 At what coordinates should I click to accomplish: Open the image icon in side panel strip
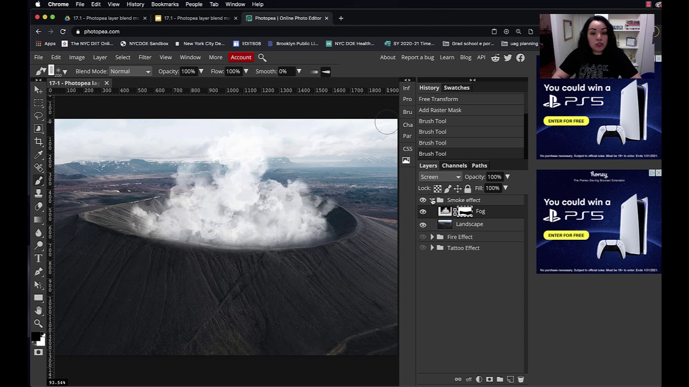pyautogui.click(x=406, y=160)
